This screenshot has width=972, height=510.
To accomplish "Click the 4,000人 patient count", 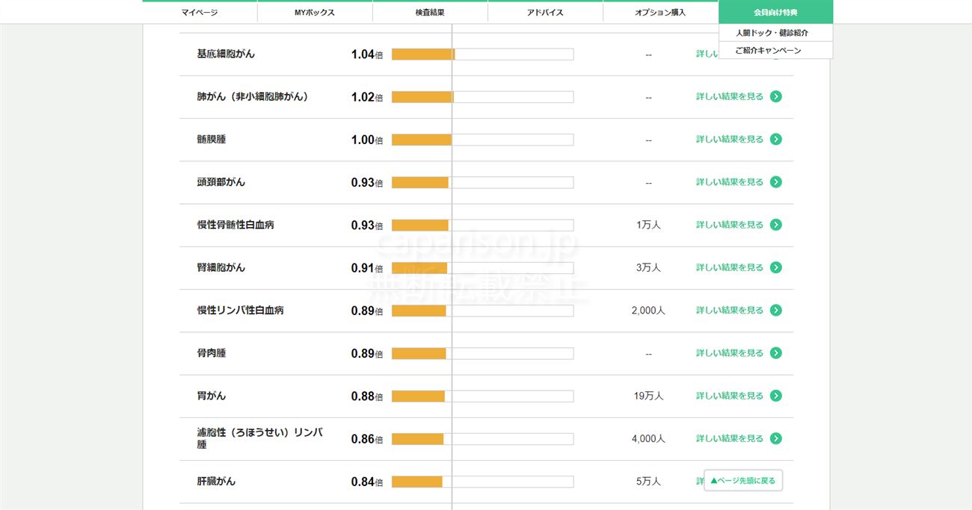I will point(648,439).
